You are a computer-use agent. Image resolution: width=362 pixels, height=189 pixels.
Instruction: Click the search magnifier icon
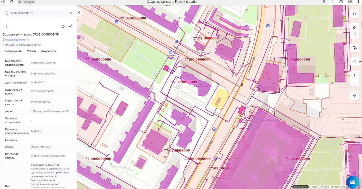7,13
